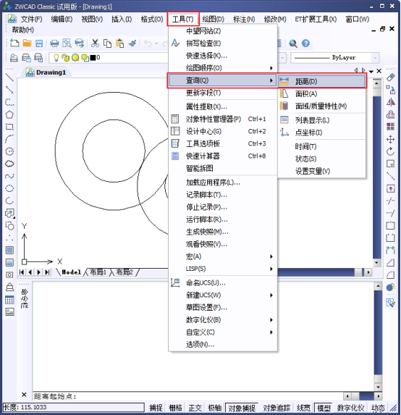Toggle 对象追踪 object tracking in status bar

click(277, 408)
